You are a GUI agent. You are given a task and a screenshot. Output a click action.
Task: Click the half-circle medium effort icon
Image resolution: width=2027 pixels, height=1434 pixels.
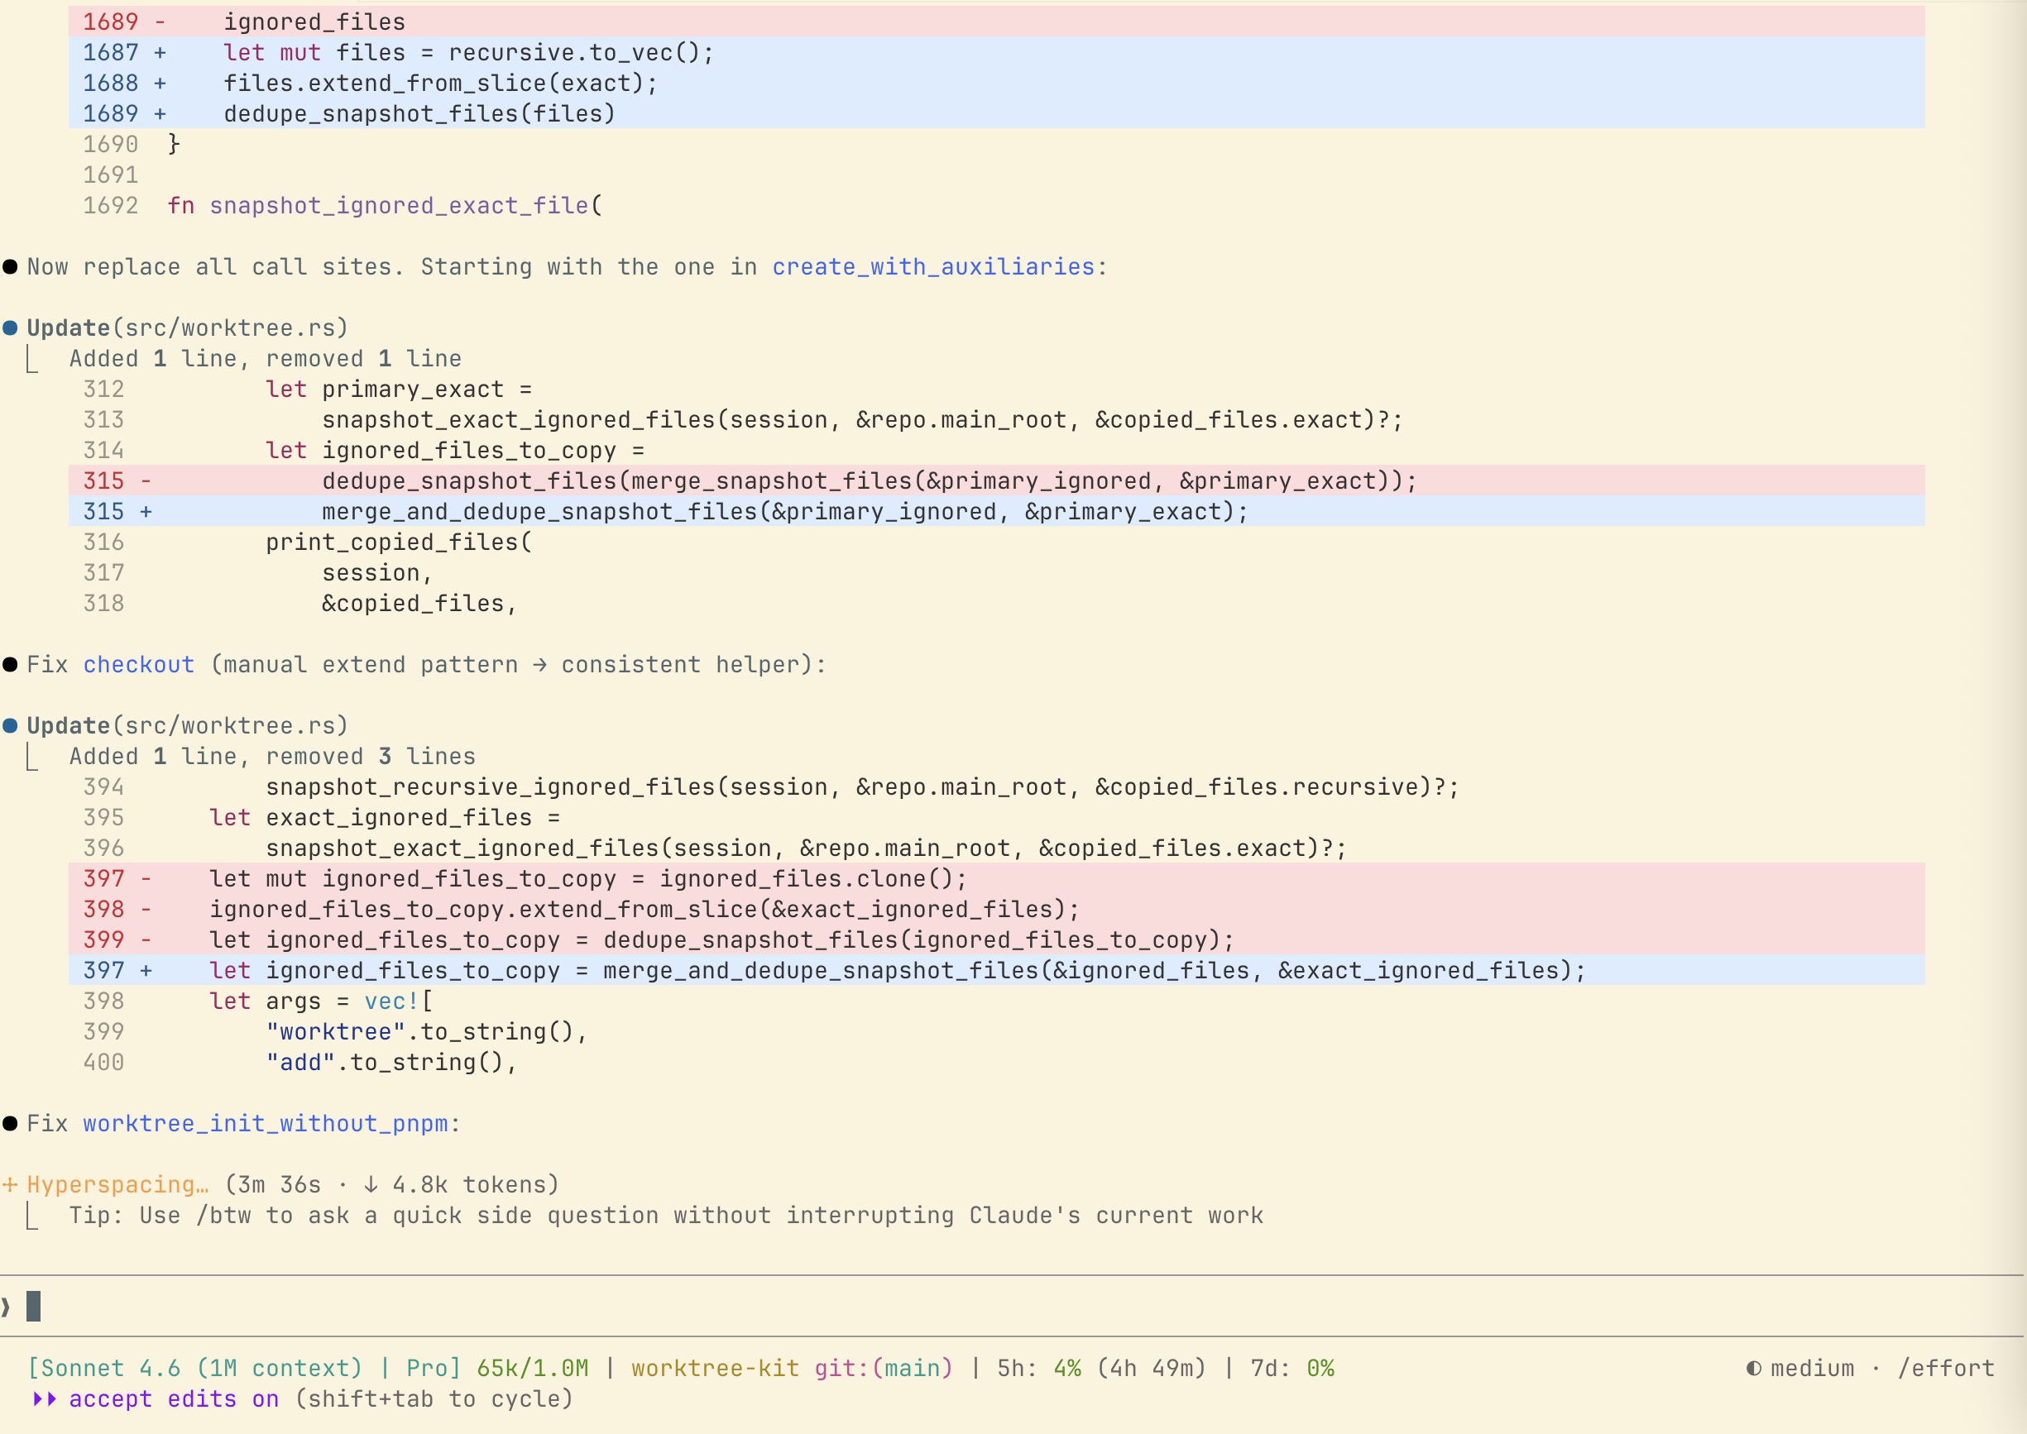(x=1753, y=1369)
